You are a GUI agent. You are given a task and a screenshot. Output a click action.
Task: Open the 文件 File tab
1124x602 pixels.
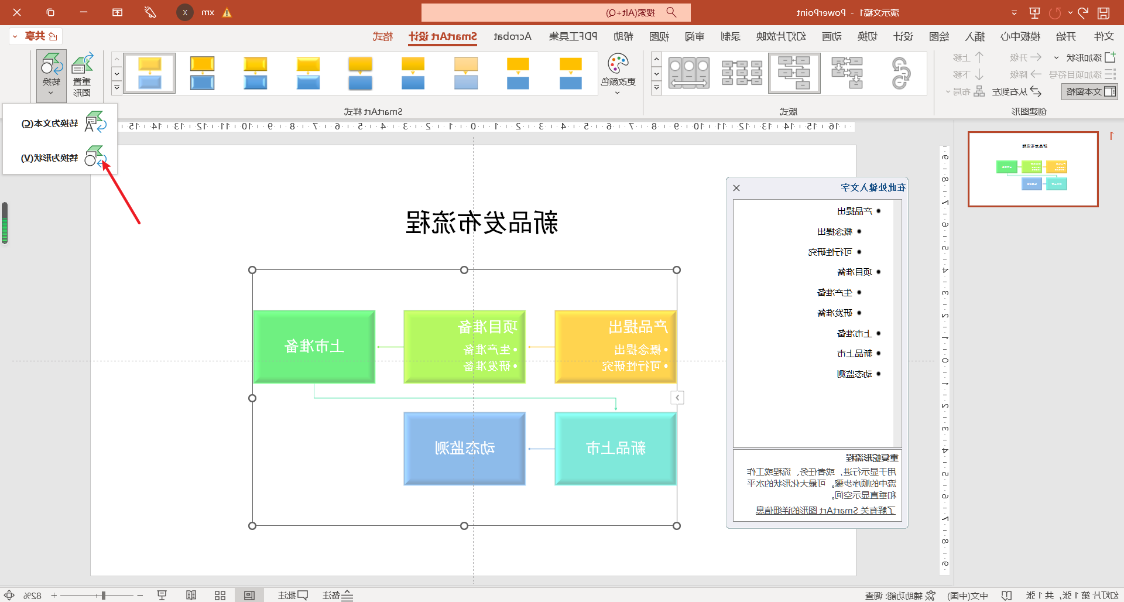(1104, 36)
